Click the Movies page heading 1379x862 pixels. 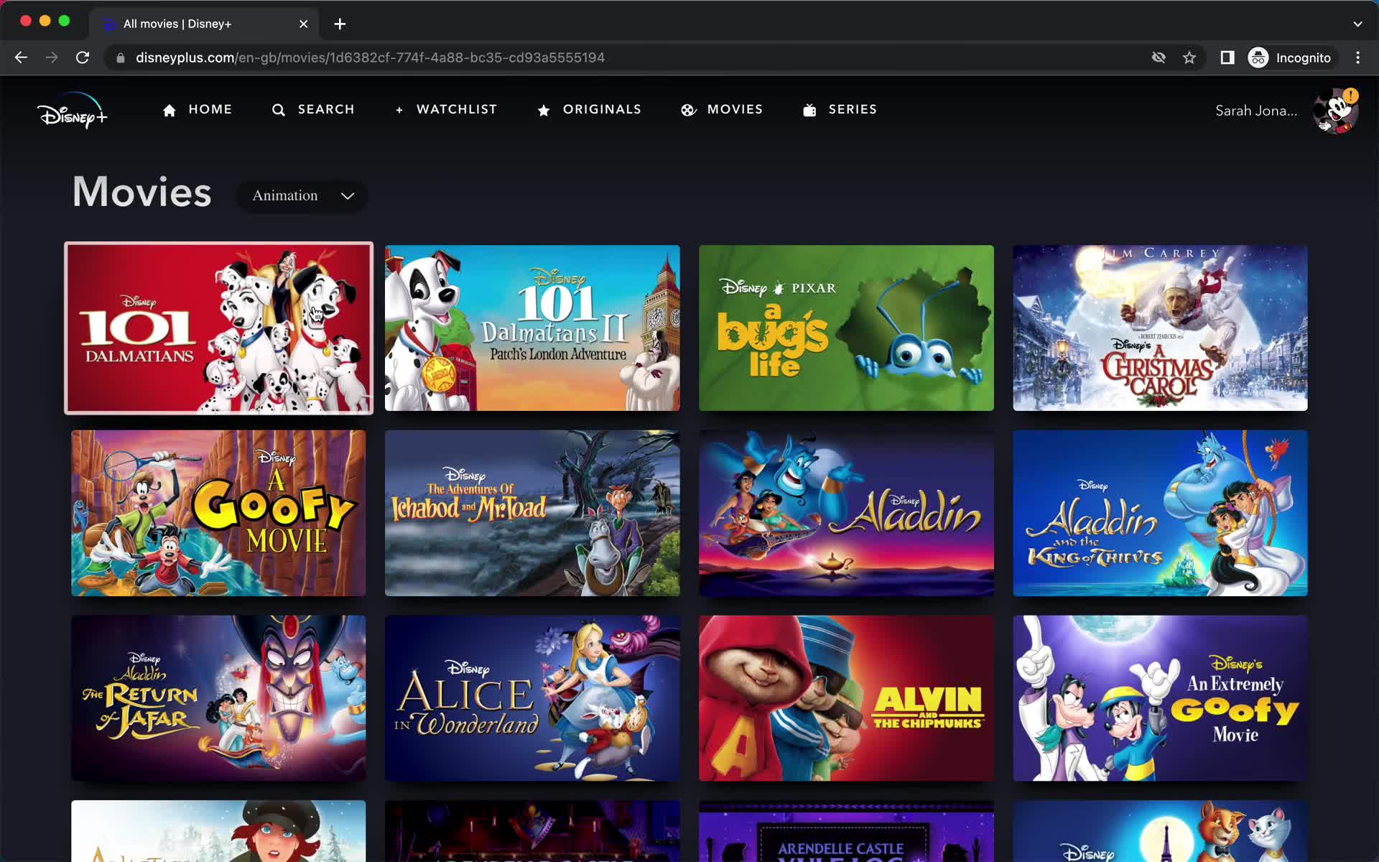tap(142, 193)
